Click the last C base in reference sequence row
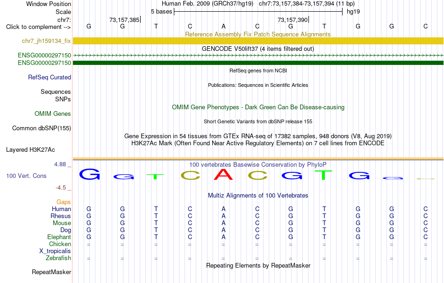This screenshot has height=283, width=444. pos(425,27)
